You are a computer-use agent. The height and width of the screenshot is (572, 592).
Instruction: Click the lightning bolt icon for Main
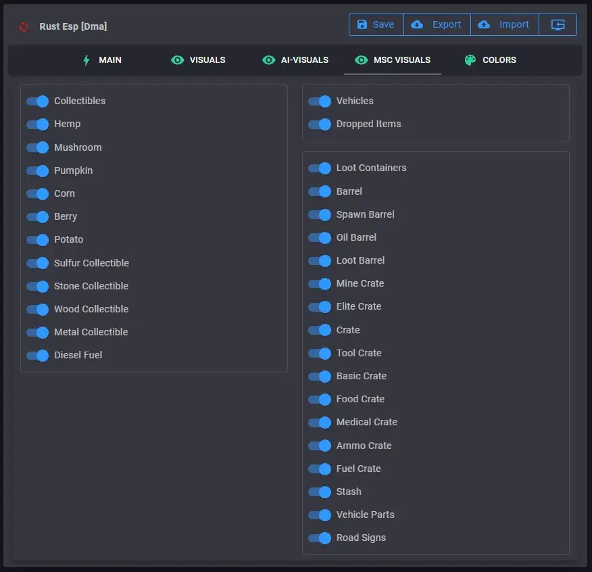(87, 60)
